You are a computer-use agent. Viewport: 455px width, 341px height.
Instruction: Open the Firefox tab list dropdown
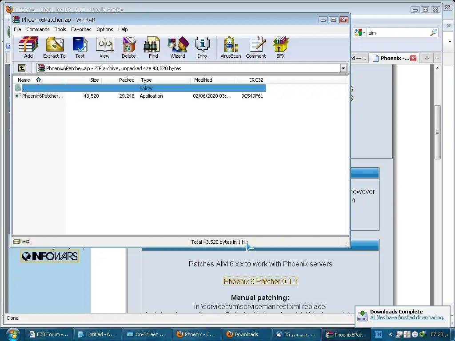tap(438, 58)
